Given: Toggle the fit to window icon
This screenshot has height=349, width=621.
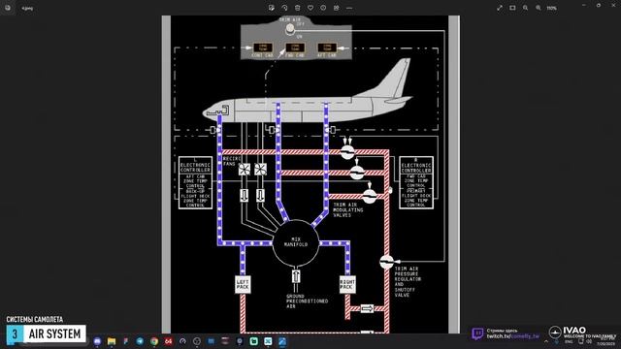Looking at the screenshot, I should [x=512, y=8].
